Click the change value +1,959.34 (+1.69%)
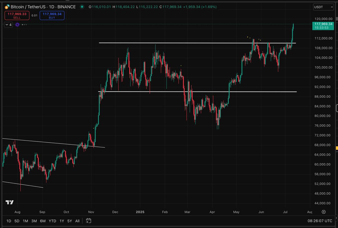 200,6
